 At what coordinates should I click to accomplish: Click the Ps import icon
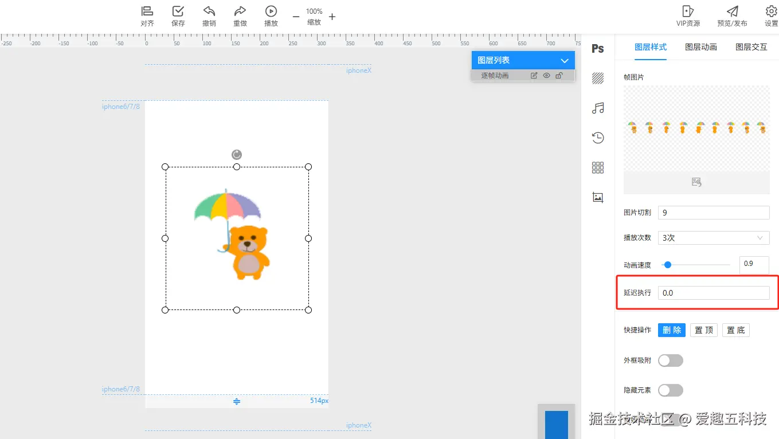point(598,49)
